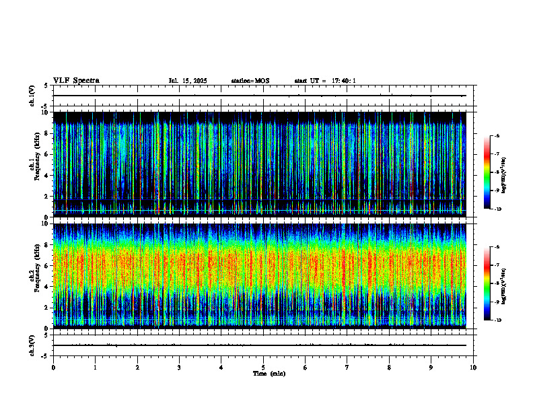This screenshot has height=412, width=533.
Task: Click the "VLF Spectra" plot title
Action: click(76, 81)
